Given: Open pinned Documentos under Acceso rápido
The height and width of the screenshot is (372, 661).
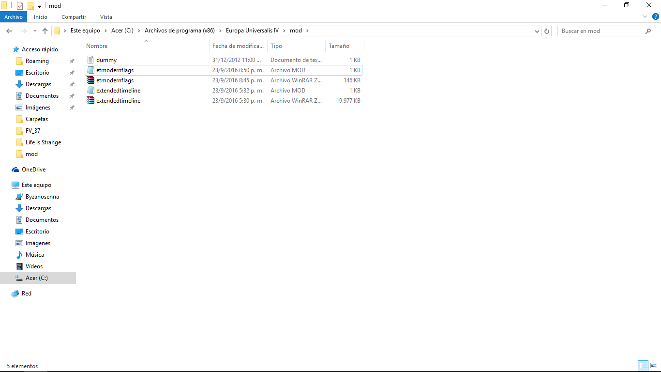Looking at the screenshot, I should click(42, 96).
